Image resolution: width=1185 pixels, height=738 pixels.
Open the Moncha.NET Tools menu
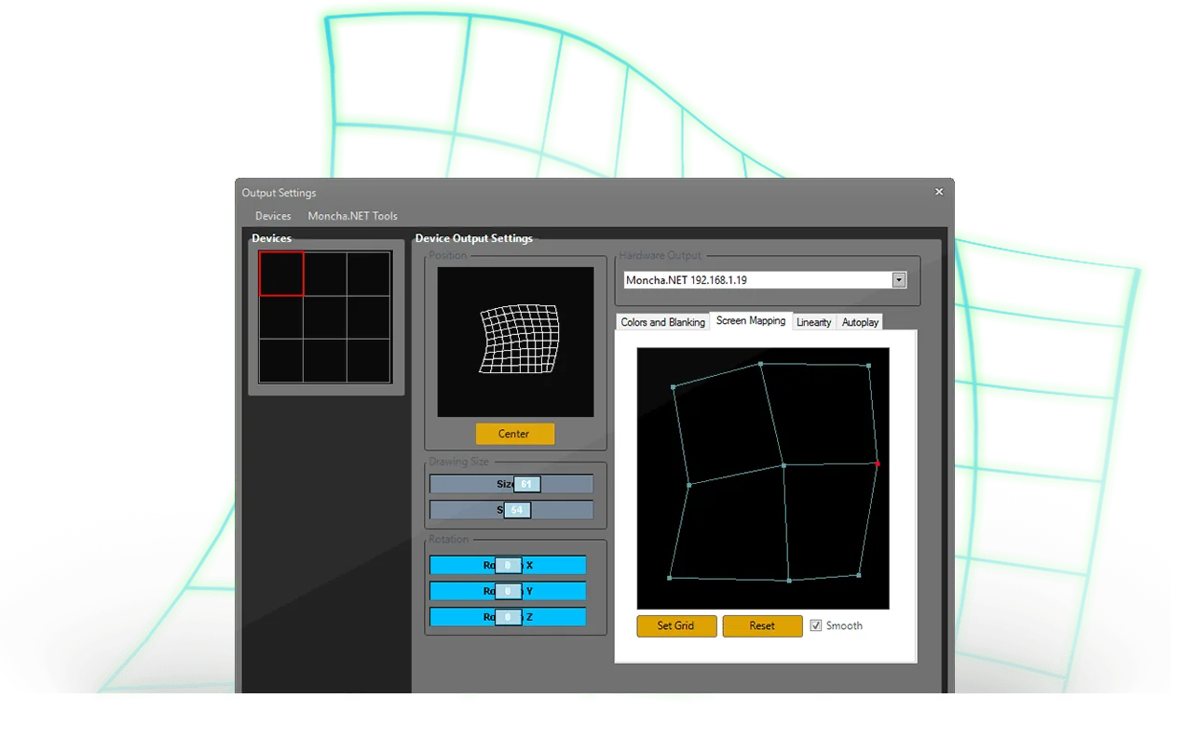(352, 216)
